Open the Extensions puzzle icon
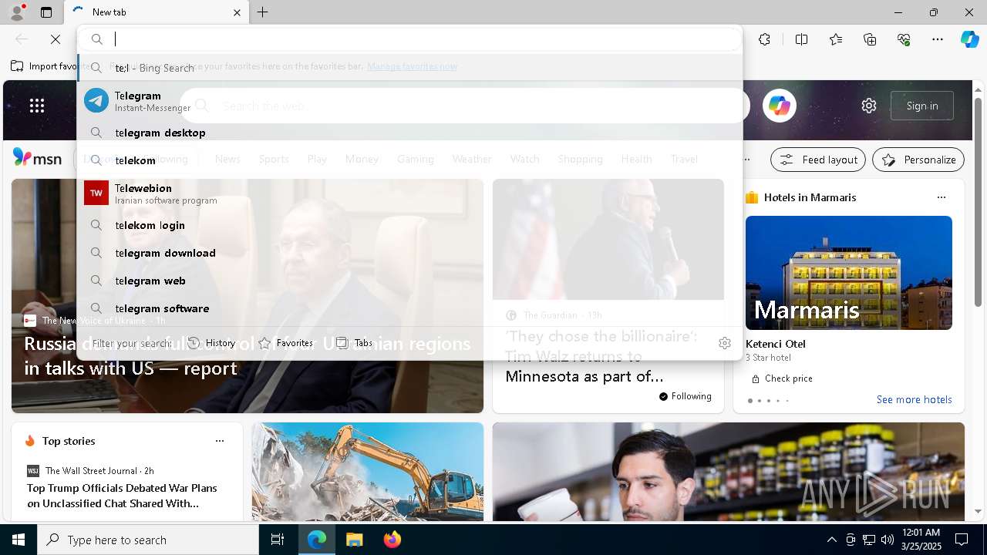This screenshot has height=555, width=987. (x=764, y=39)
